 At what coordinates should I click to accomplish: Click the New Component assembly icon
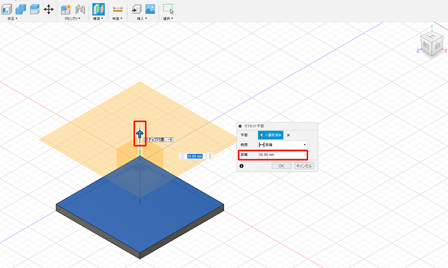66,9
